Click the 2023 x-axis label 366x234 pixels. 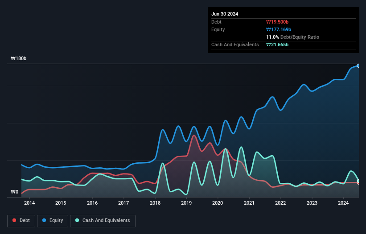point(312,203)
